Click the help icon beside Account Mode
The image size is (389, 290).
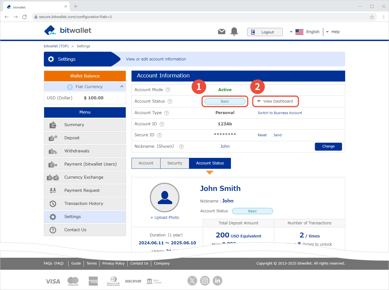pyautogui.click(x=168, y=90)
